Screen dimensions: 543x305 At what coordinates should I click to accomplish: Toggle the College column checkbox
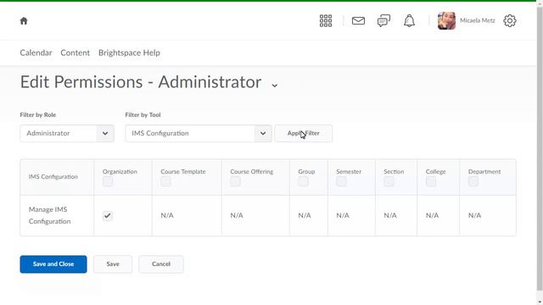431,181
